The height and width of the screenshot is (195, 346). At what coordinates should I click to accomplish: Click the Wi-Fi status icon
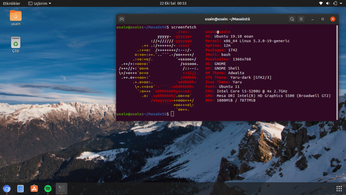coord(321,3)
